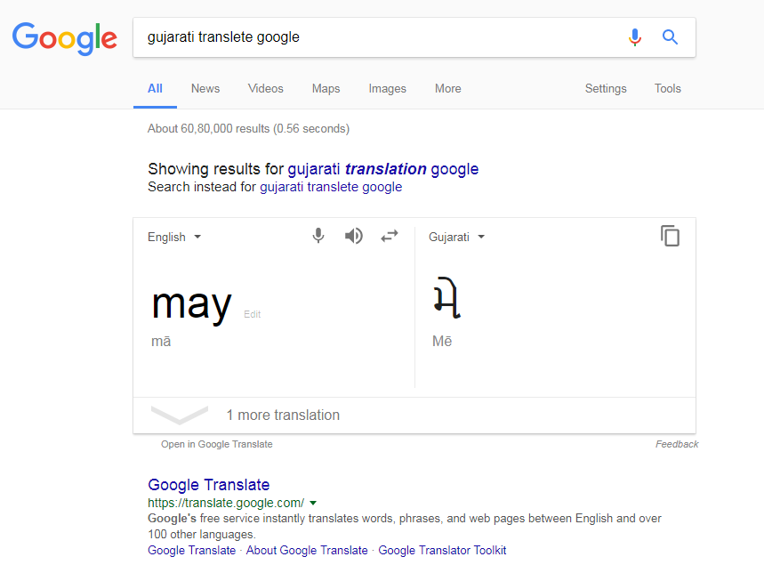Screen dimensions: 764x573
Task: Open the green arrow next to translate.google.com
Action: tap(313, 503)
